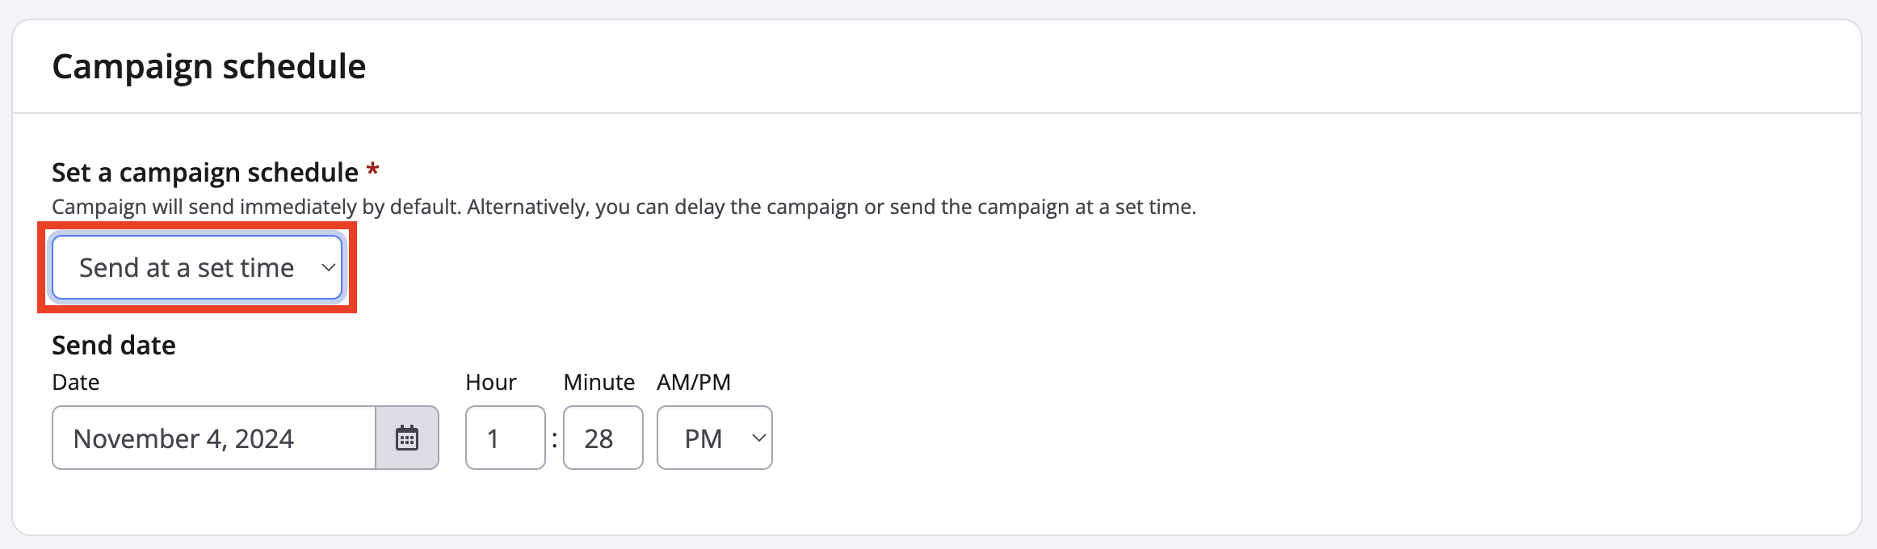Click the date field showing November 4, 2024

214,438
